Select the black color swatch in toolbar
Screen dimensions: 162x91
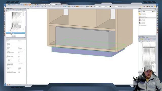click(x=110, y=7)
